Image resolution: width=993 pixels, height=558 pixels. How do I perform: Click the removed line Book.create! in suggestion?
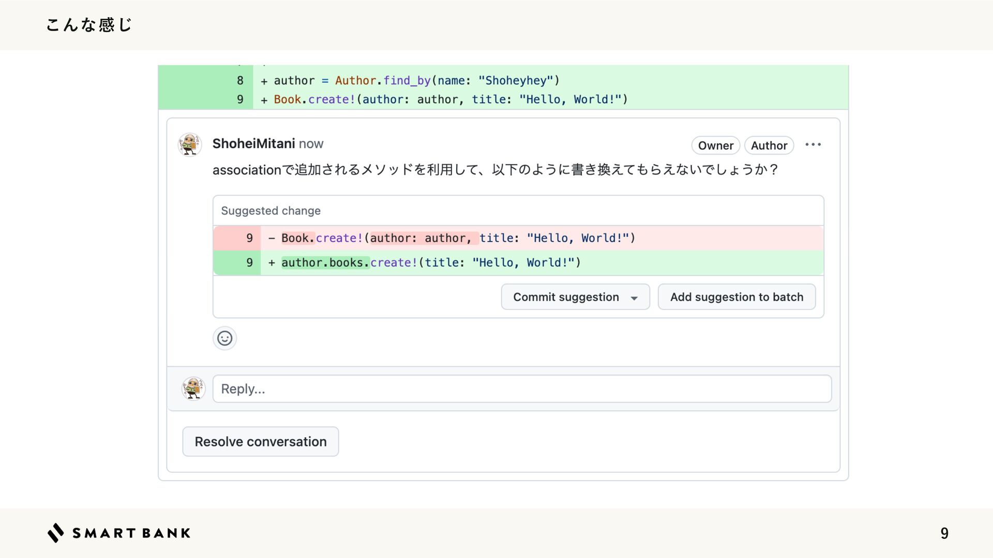tap(458, 238)
